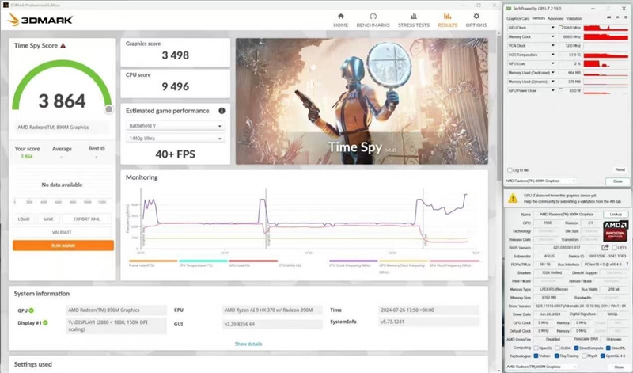Screen dimensions: 633x373
Task: Click the GPU Load red legend bar
Action: [253, 261]
